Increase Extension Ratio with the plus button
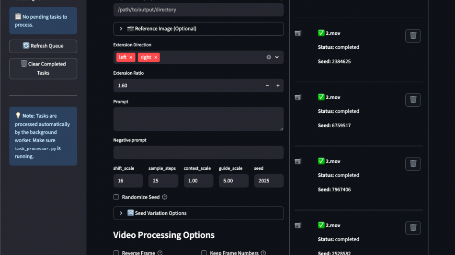The image size is (455, 255). [x=278, y=86]
